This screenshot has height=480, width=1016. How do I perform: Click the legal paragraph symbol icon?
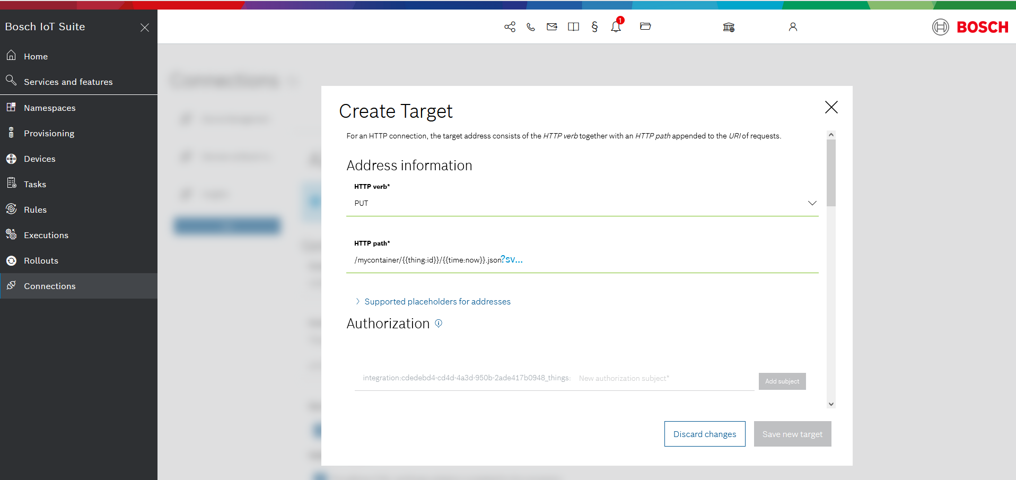coord(594,27)
